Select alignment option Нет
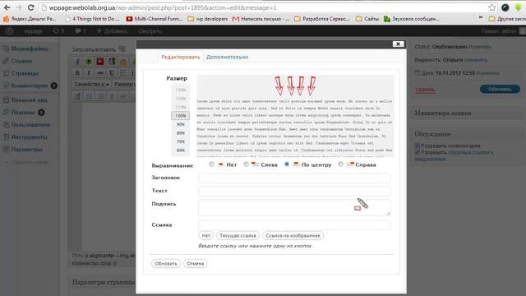The height and width of the screenshot is (296, 526). (x=211, y=164)
